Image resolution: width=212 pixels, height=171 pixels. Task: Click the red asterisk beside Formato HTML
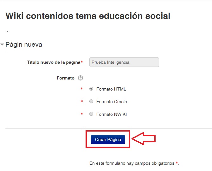82,89
